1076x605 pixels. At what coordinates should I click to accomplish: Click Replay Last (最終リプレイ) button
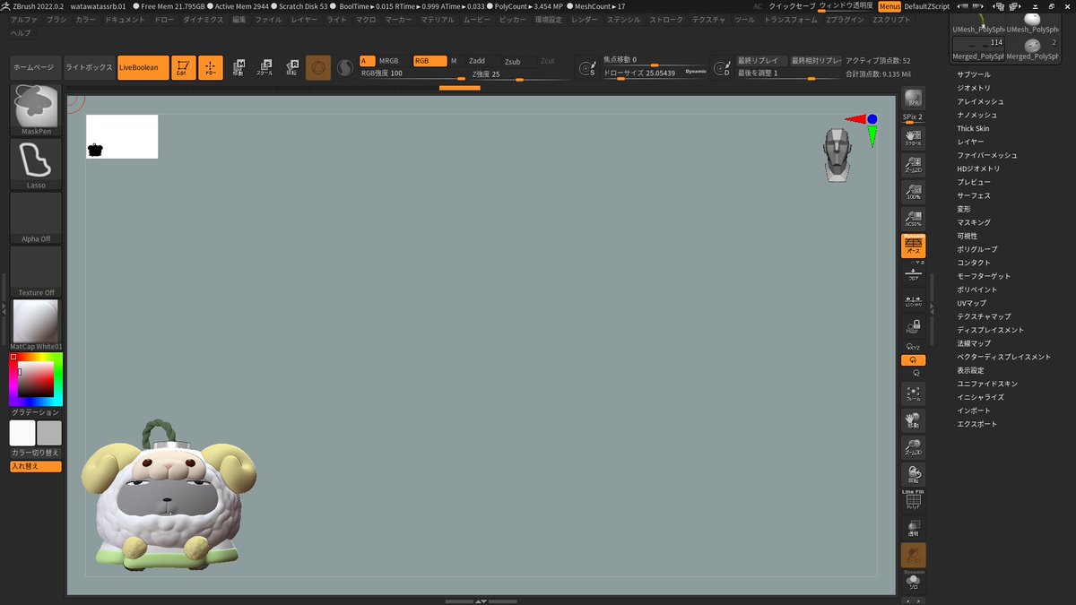pyautogui.click(x=761, y=60)
